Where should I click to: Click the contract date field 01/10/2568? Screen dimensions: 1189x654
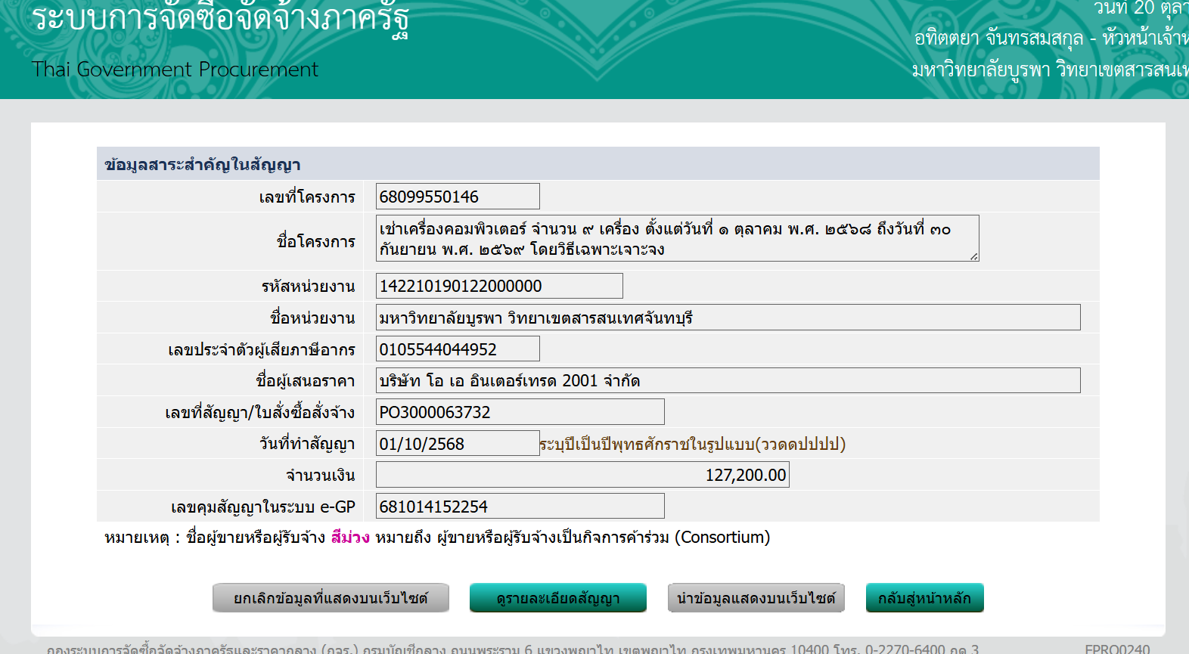pos(458,444)
